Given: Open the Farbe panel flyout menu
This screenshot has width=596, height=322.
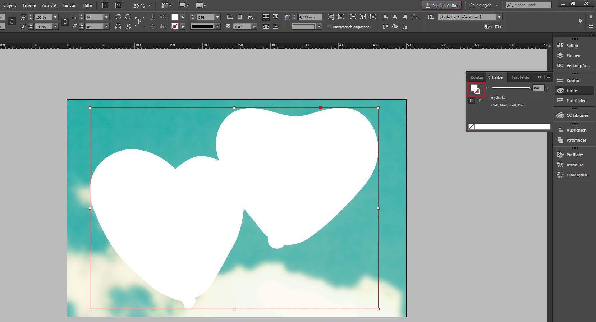Looking at the screenshot, I should coord(549,77).
